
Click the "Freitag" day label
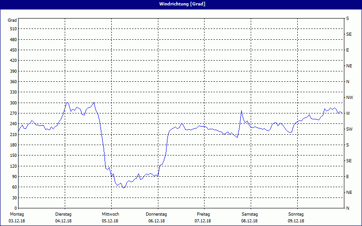(203, 214)
